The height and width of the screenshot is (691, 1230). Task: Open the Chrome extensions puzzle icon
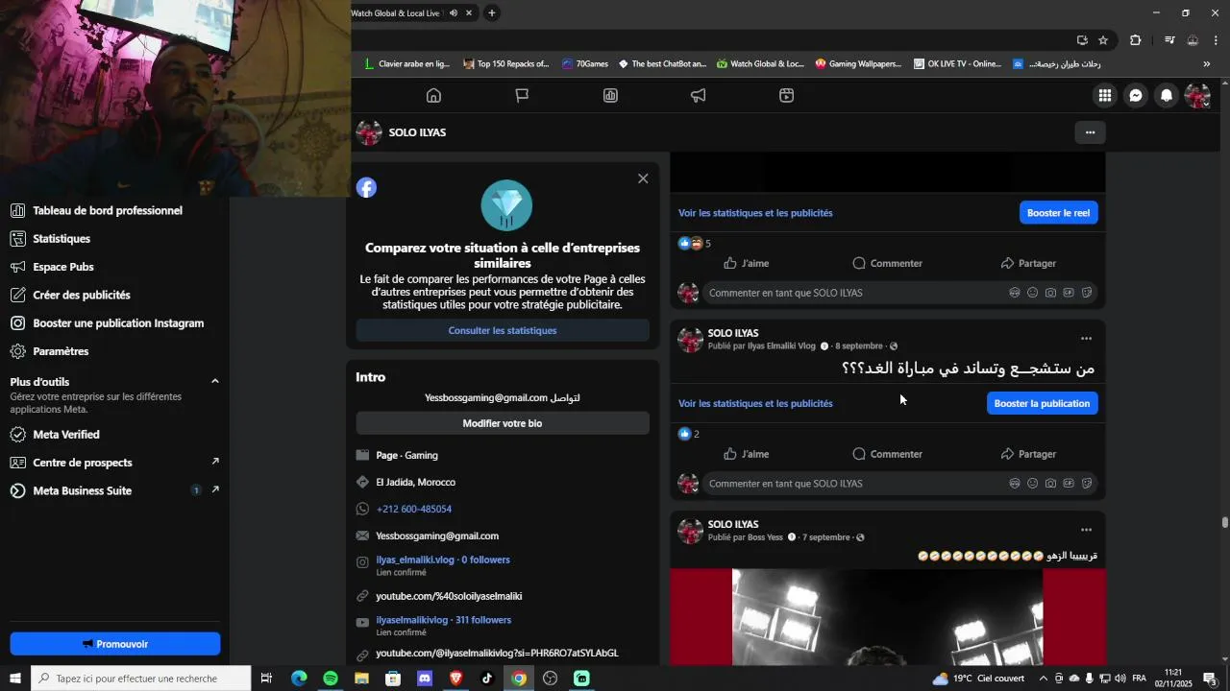tap(1136, 40)
